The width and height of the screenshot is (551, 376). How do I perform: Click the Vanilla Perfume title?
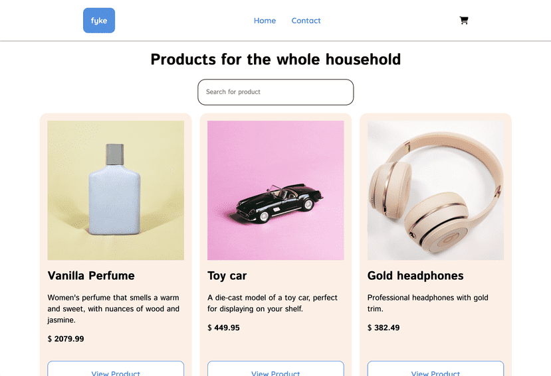[x=91, y=276]
